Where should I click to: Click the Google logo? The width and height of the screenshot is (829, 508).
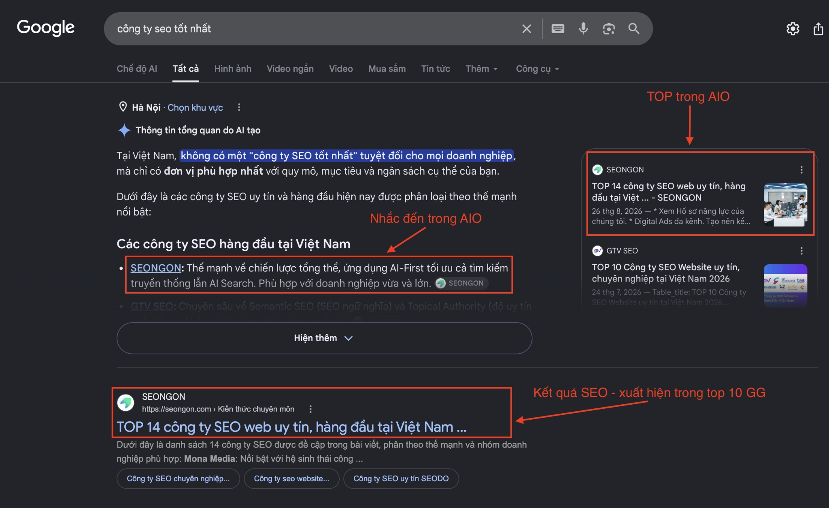[x=46, y=28]
